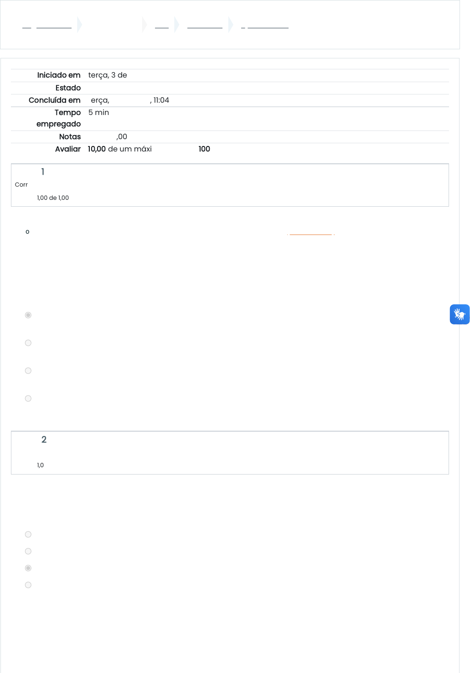The height and width of the screenshot is (673, 470).
Task: Pick the third answer option of question 1
Action: click(x=28, y=371)
